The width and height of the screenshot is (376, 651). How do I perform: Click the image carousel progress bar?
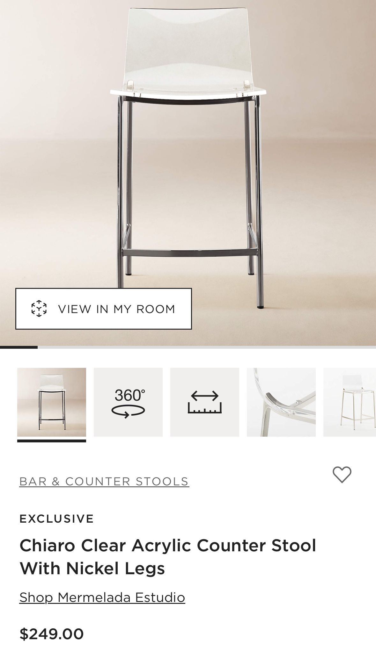[x=188, y=347]
